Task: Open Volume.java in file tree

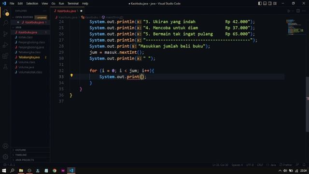Action: point(30,67)
